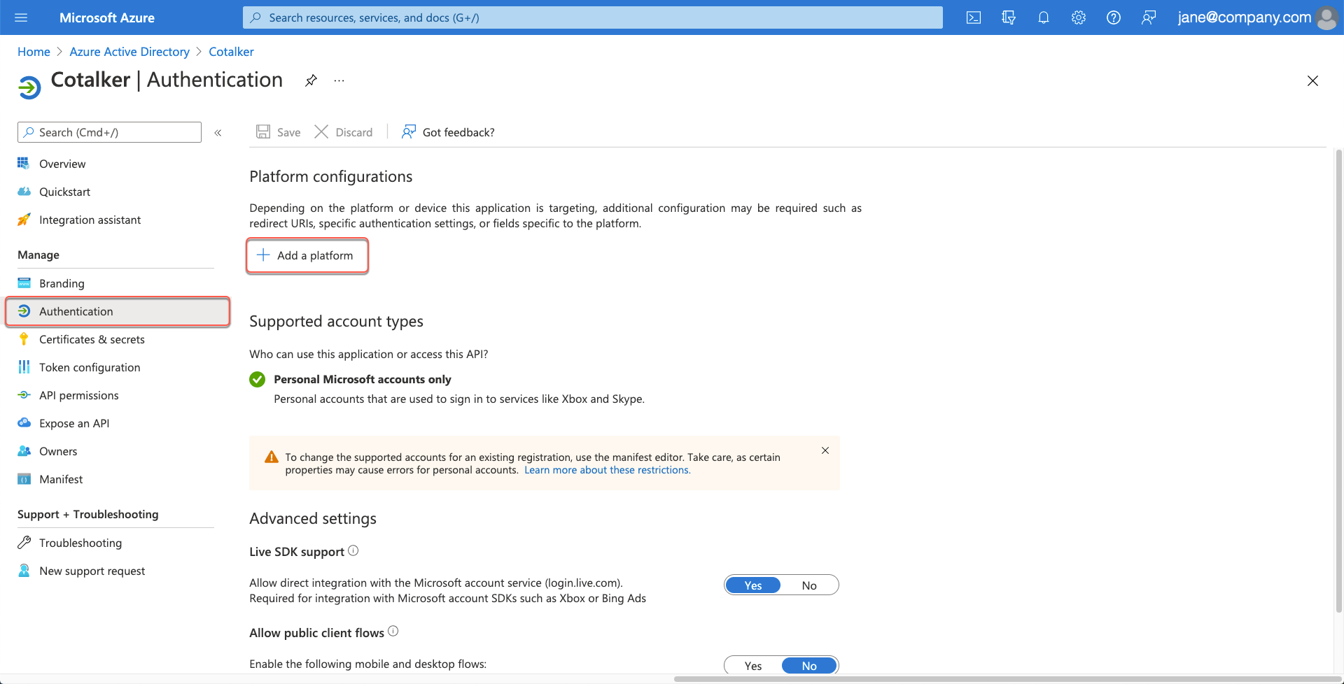The width and height of the screenshot is (1344, 684).
Task: Click the Allow public client flows info icon
Action: [393, 631]
